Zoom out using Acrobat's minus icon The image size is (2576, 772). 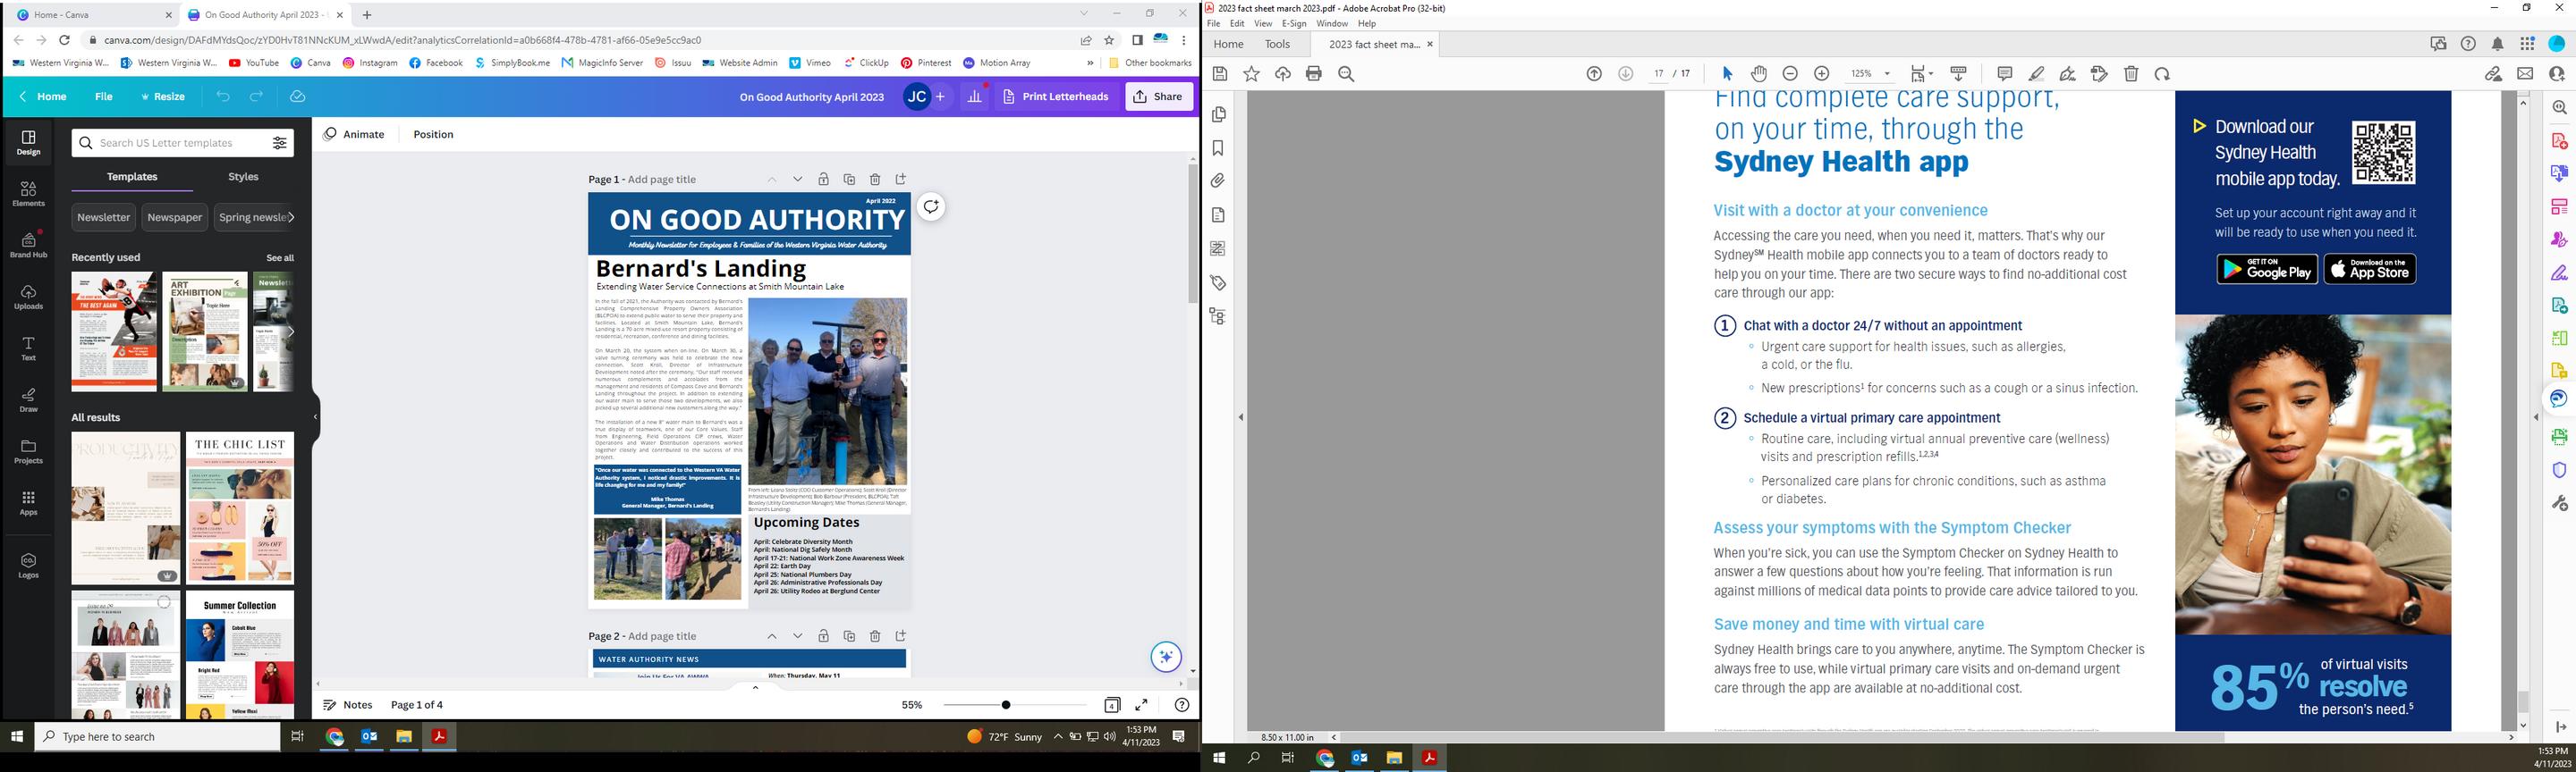click(x=1790, y=74)
